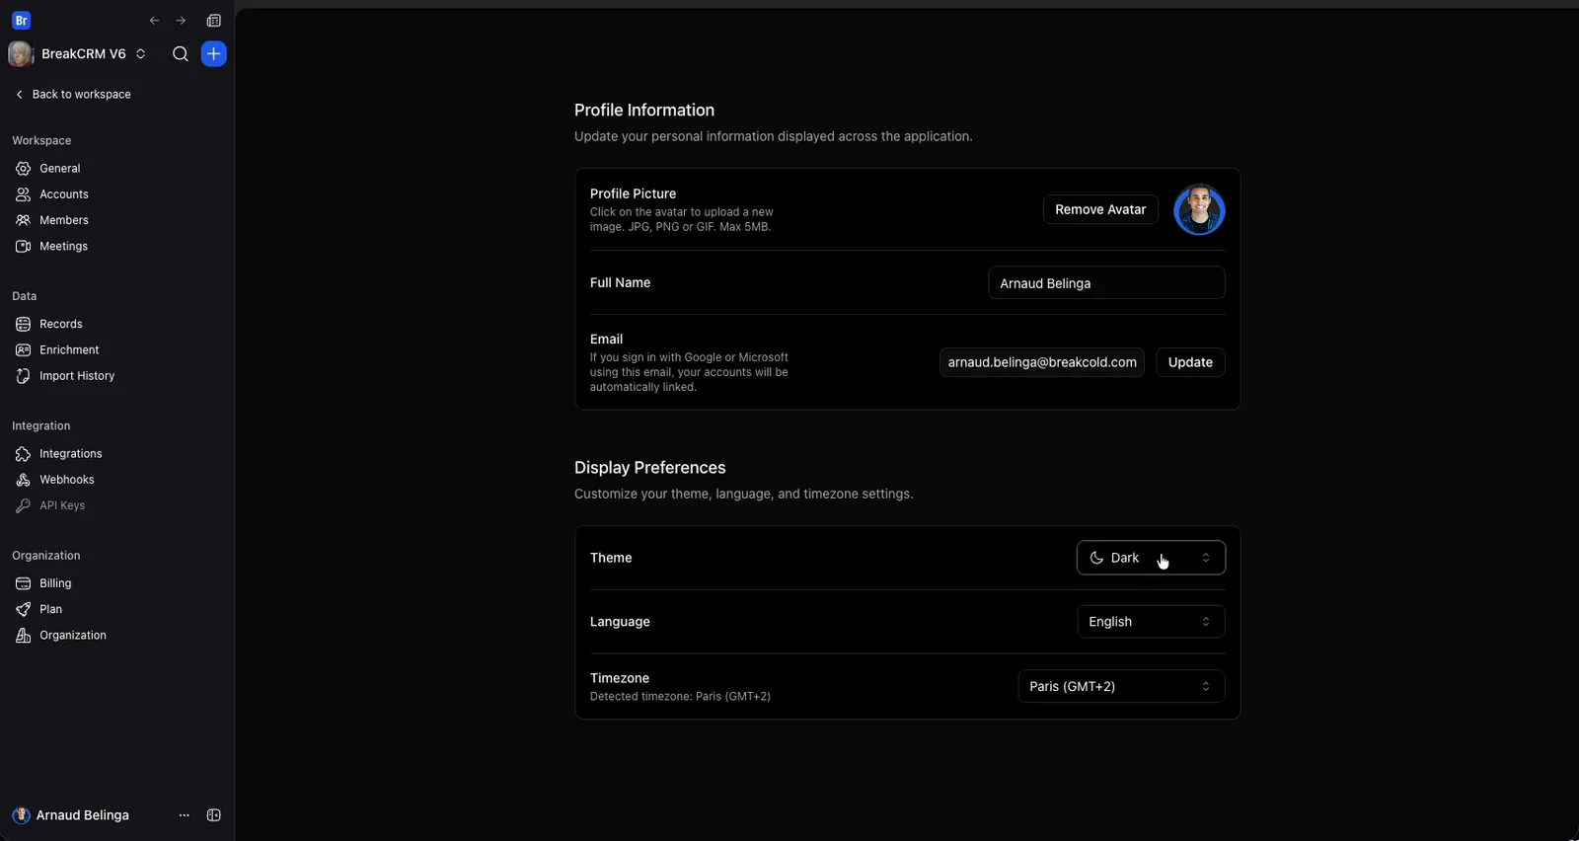Open the Theme dropdown showing Dark
The image size is (1579, 841).
(x=1151, y=558)
